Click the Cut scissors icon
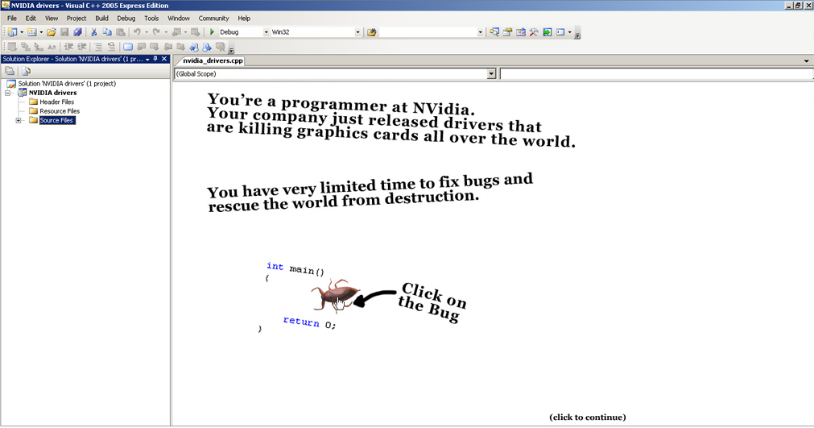The width and height of the screenshot is (814, 428). [x=94, y=32]
